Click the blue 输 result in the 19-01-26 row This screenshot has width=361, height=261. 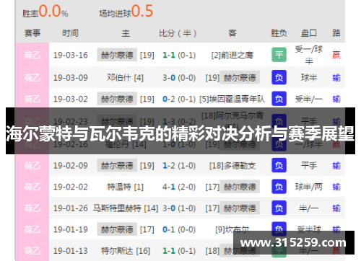point(336,208)
